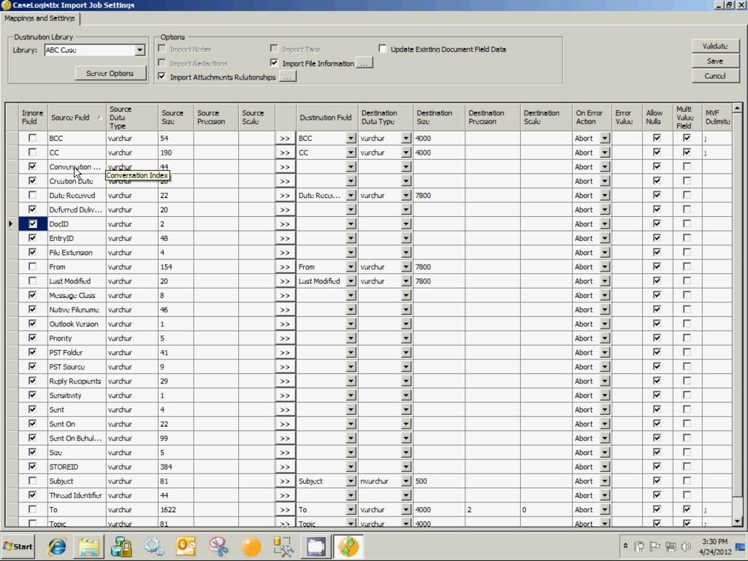The width and height of the screenshot is (748, 561).
Task: Open Windows Explorer folder icon in taskbar
Action: (88, 546)
